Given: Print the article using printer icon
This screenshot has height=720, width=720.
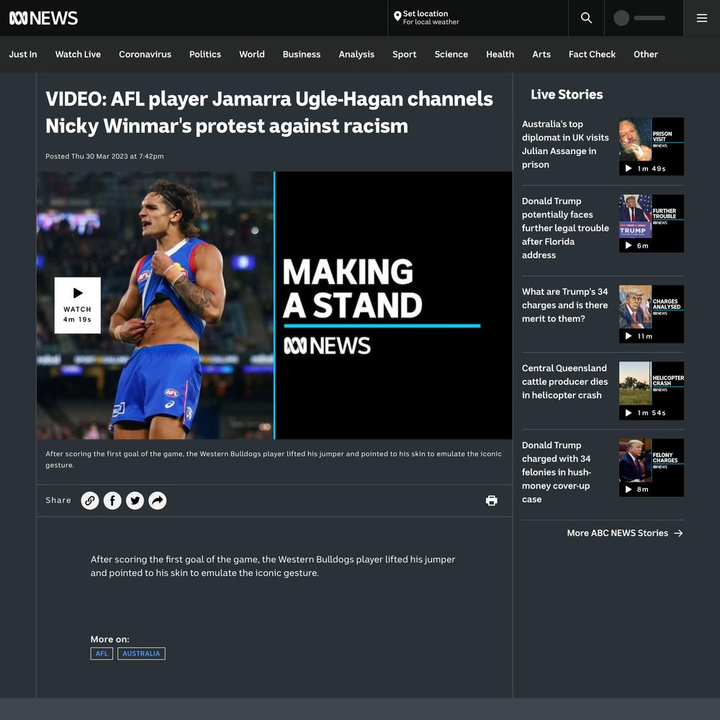Looking at the screenshot, I should (x=491, y=500).
